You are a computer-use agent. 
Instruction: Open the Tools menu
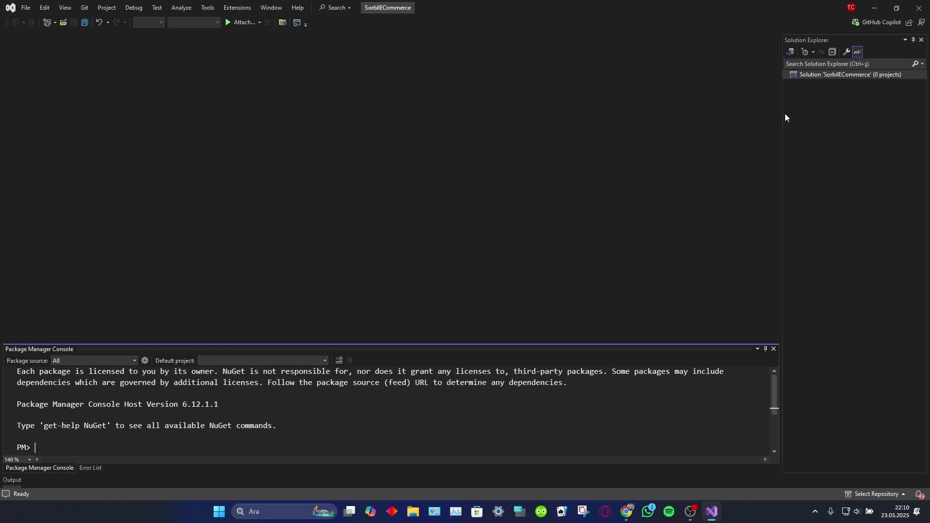(x=207, y=8)
